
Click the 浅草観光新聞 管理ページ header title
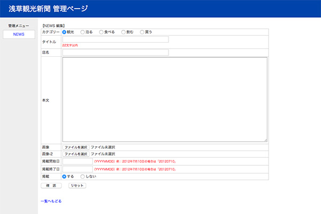tap(48, 9)
